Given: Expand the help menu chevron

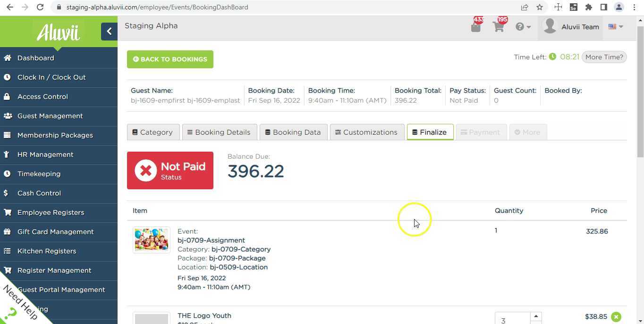Looking at the screenshot, I should pyautogui.click(x=528, y=27).
